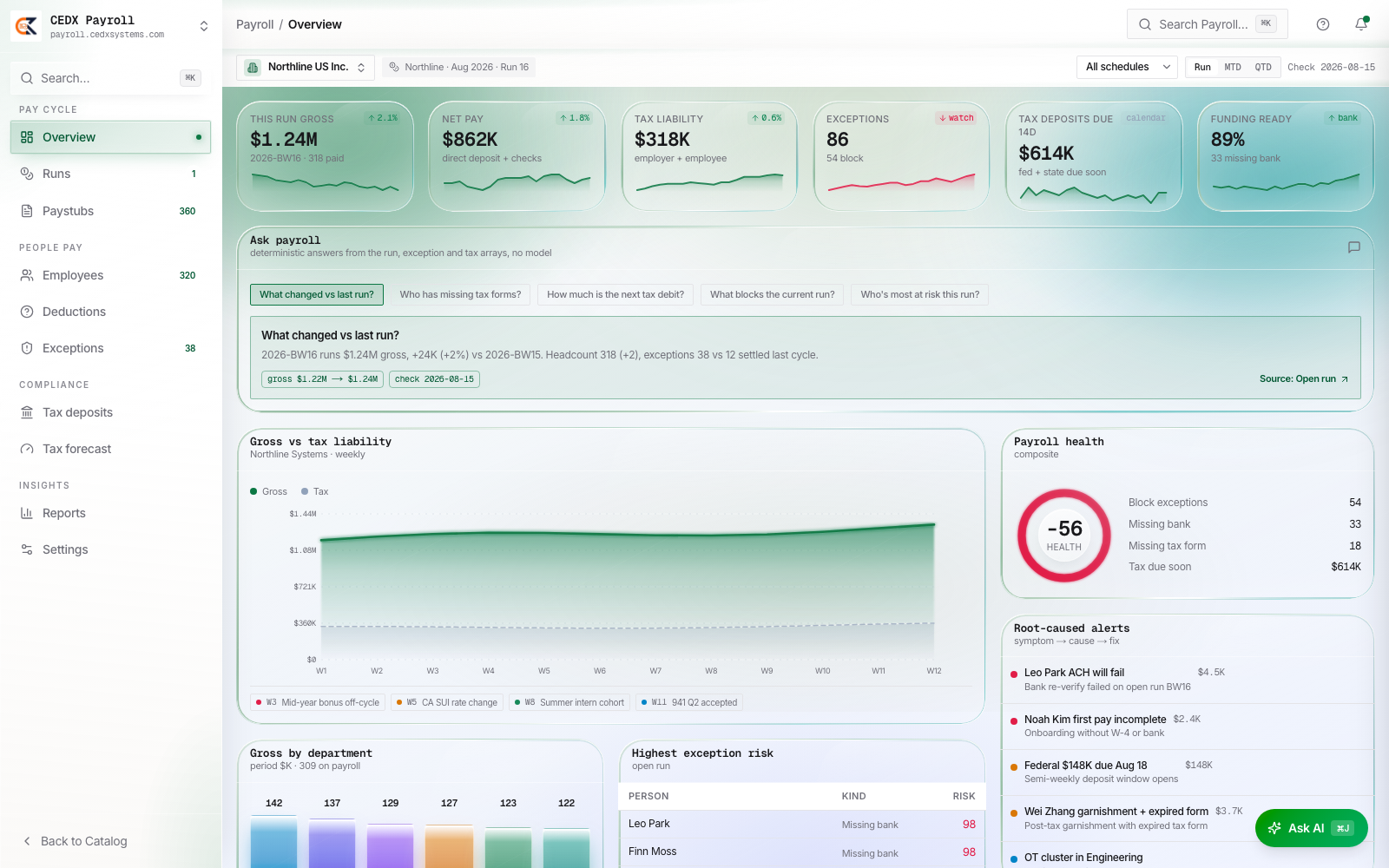The height and width of the screenshot is (868, 1389).
Task: Open the workspace switcher chevrons beside CEDX Payroll
Action: [x=204, y=26]
